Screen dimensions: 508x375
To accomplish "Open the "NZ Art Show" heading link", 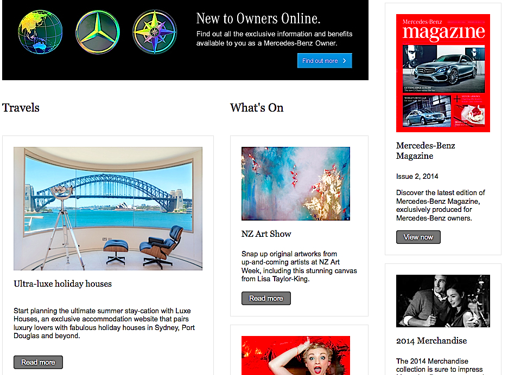I will (266, 234).
